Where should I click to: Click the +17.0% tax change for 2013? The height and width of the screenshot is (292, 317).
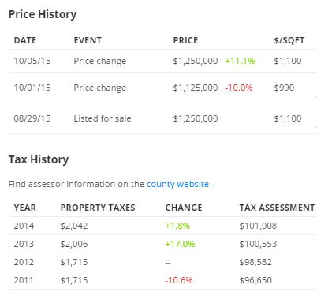[x=180, y=244]
